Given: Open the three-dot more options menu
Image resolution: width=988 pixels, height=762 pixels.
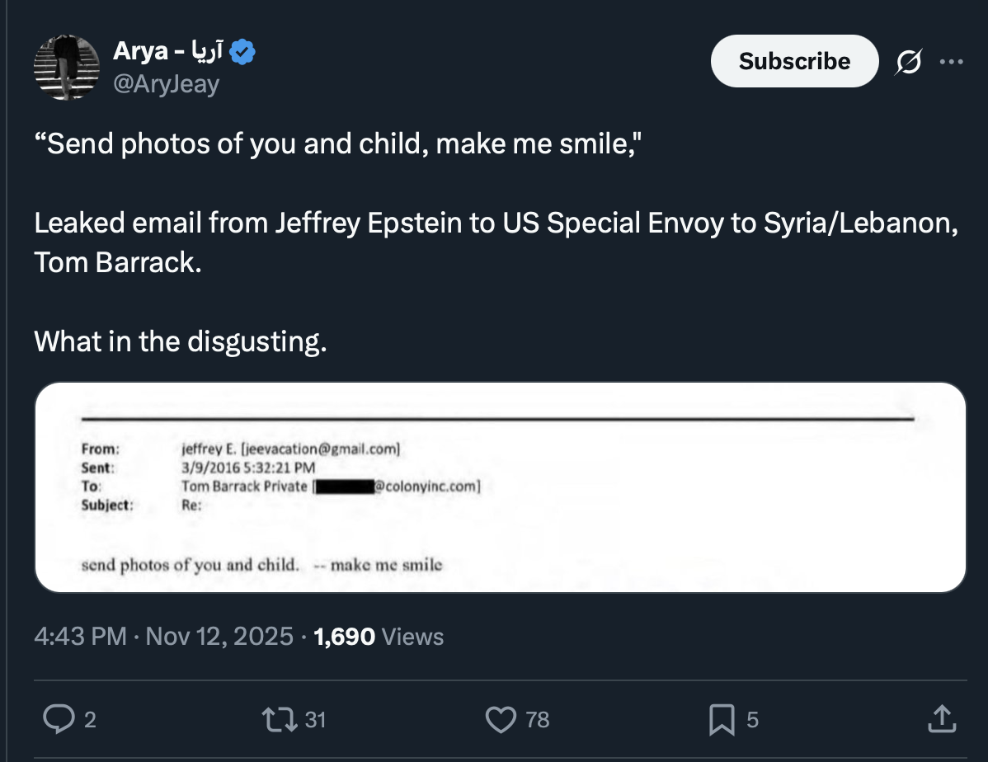Looking at the screenshot, I should 951,61.
